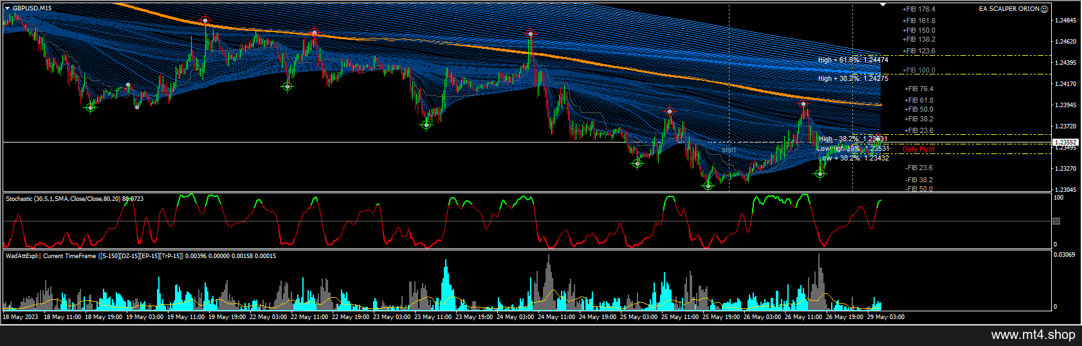Click the 1.23945 price axis value
Viewport: 1082px width, 346px height.
click(x=1066, y=105)
